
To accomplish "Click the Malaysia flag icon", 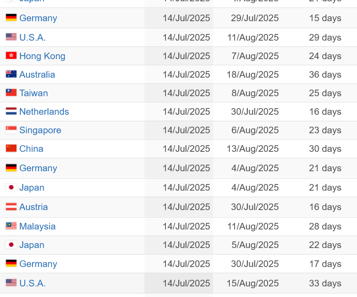I will 11,226.
